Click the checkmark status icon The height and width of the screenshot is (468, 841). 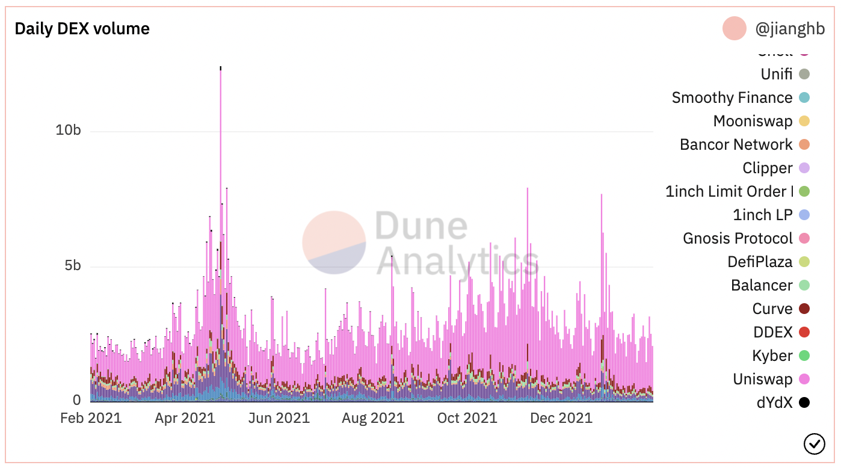[814, 444]
